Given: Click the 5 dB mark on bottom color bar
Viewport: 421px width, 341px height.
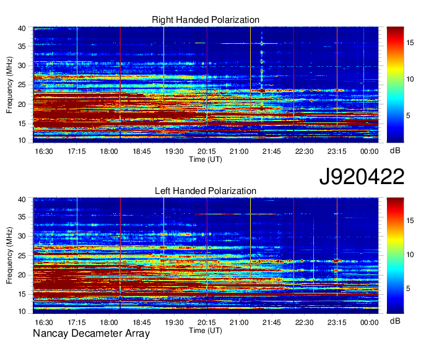Looking at the screenshot, I should (408, 288).
